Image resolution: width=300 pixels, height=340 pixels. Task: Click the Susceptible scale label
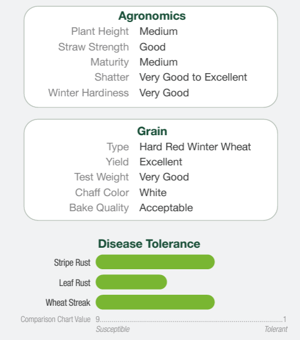point(113,329)
